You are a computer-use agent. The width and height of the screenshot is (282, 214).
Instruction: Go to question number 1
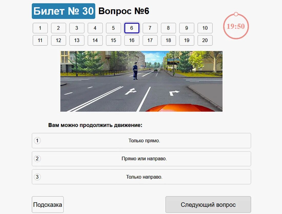point(40,28)
